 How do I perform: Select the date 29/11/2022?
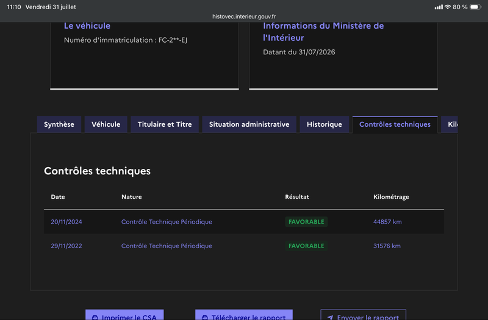pos(66,246)
